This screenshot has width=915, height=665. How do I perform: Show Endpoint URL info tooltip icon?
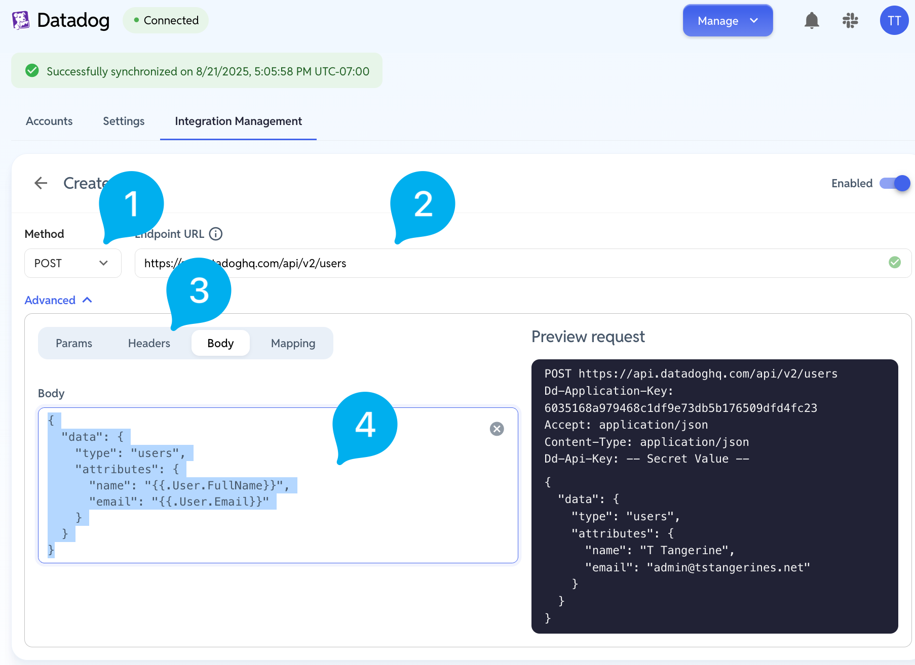216,234
